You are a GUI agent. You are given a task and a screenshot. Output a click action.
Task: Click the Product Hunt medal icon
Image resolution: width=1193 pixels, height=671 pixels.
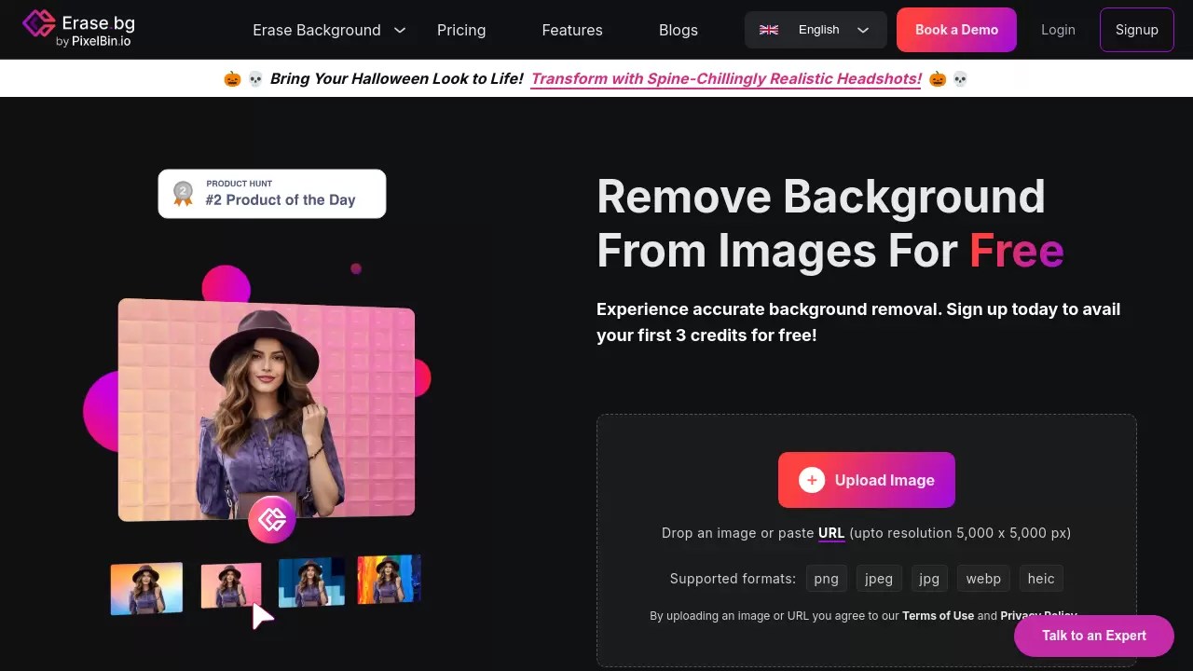pos(183,194)
